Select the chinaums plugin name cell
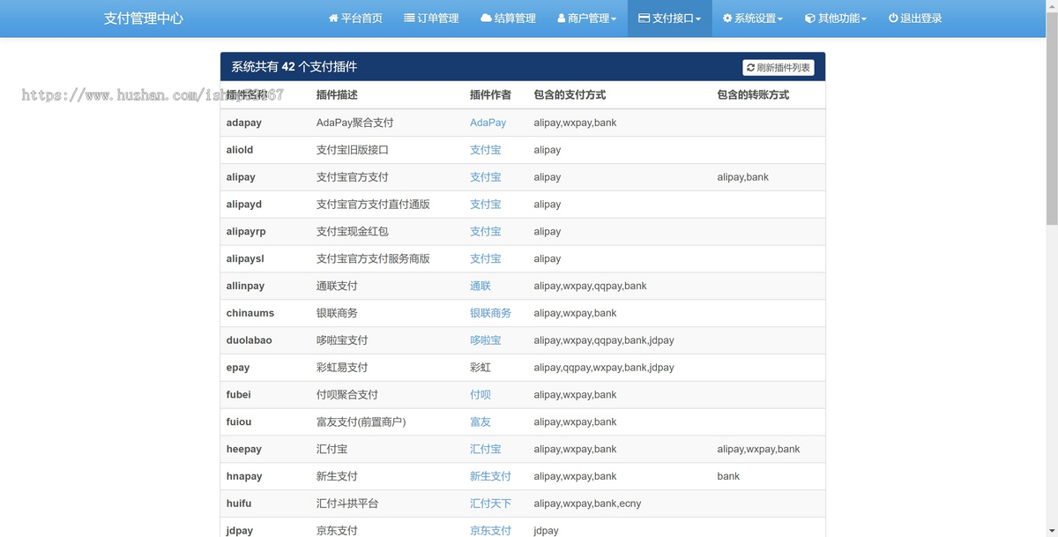 point(264,313)
